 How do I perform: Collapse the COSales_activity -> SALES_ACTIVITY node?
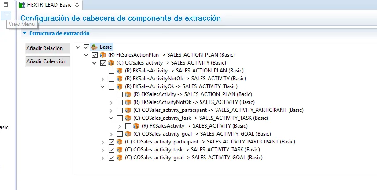point(95,63)
